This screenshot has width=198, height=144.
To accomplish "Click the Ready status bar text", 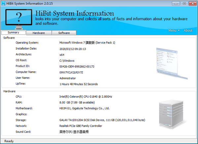I will pyautogui.click(x=9, y=141).
